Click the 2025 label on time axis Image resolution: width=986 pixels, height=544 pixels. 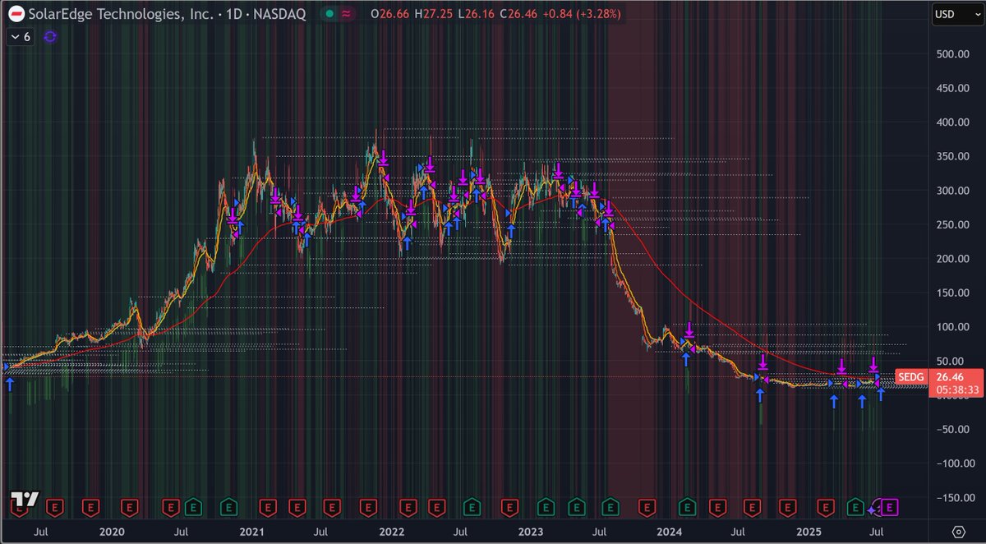pos(811,532)
